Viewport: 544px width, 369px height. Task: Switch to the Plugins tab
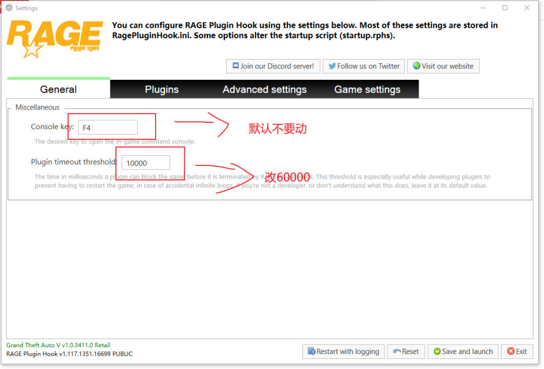[x=161, y=89]
